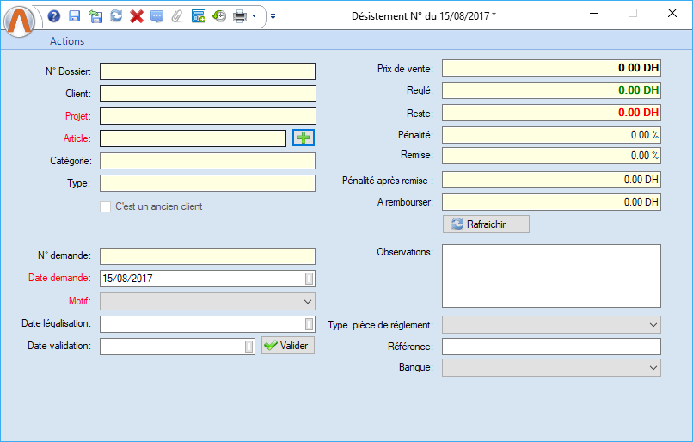693x442 pixels.
Task: Open the Actions menu
Action: tap(67, 41)
